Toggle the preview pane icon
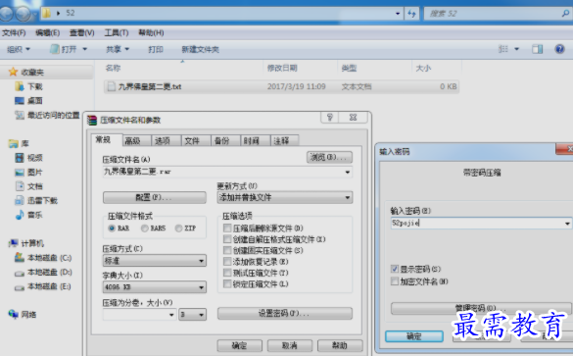Viewport: 573px width, 356px height. click(537, 49)
